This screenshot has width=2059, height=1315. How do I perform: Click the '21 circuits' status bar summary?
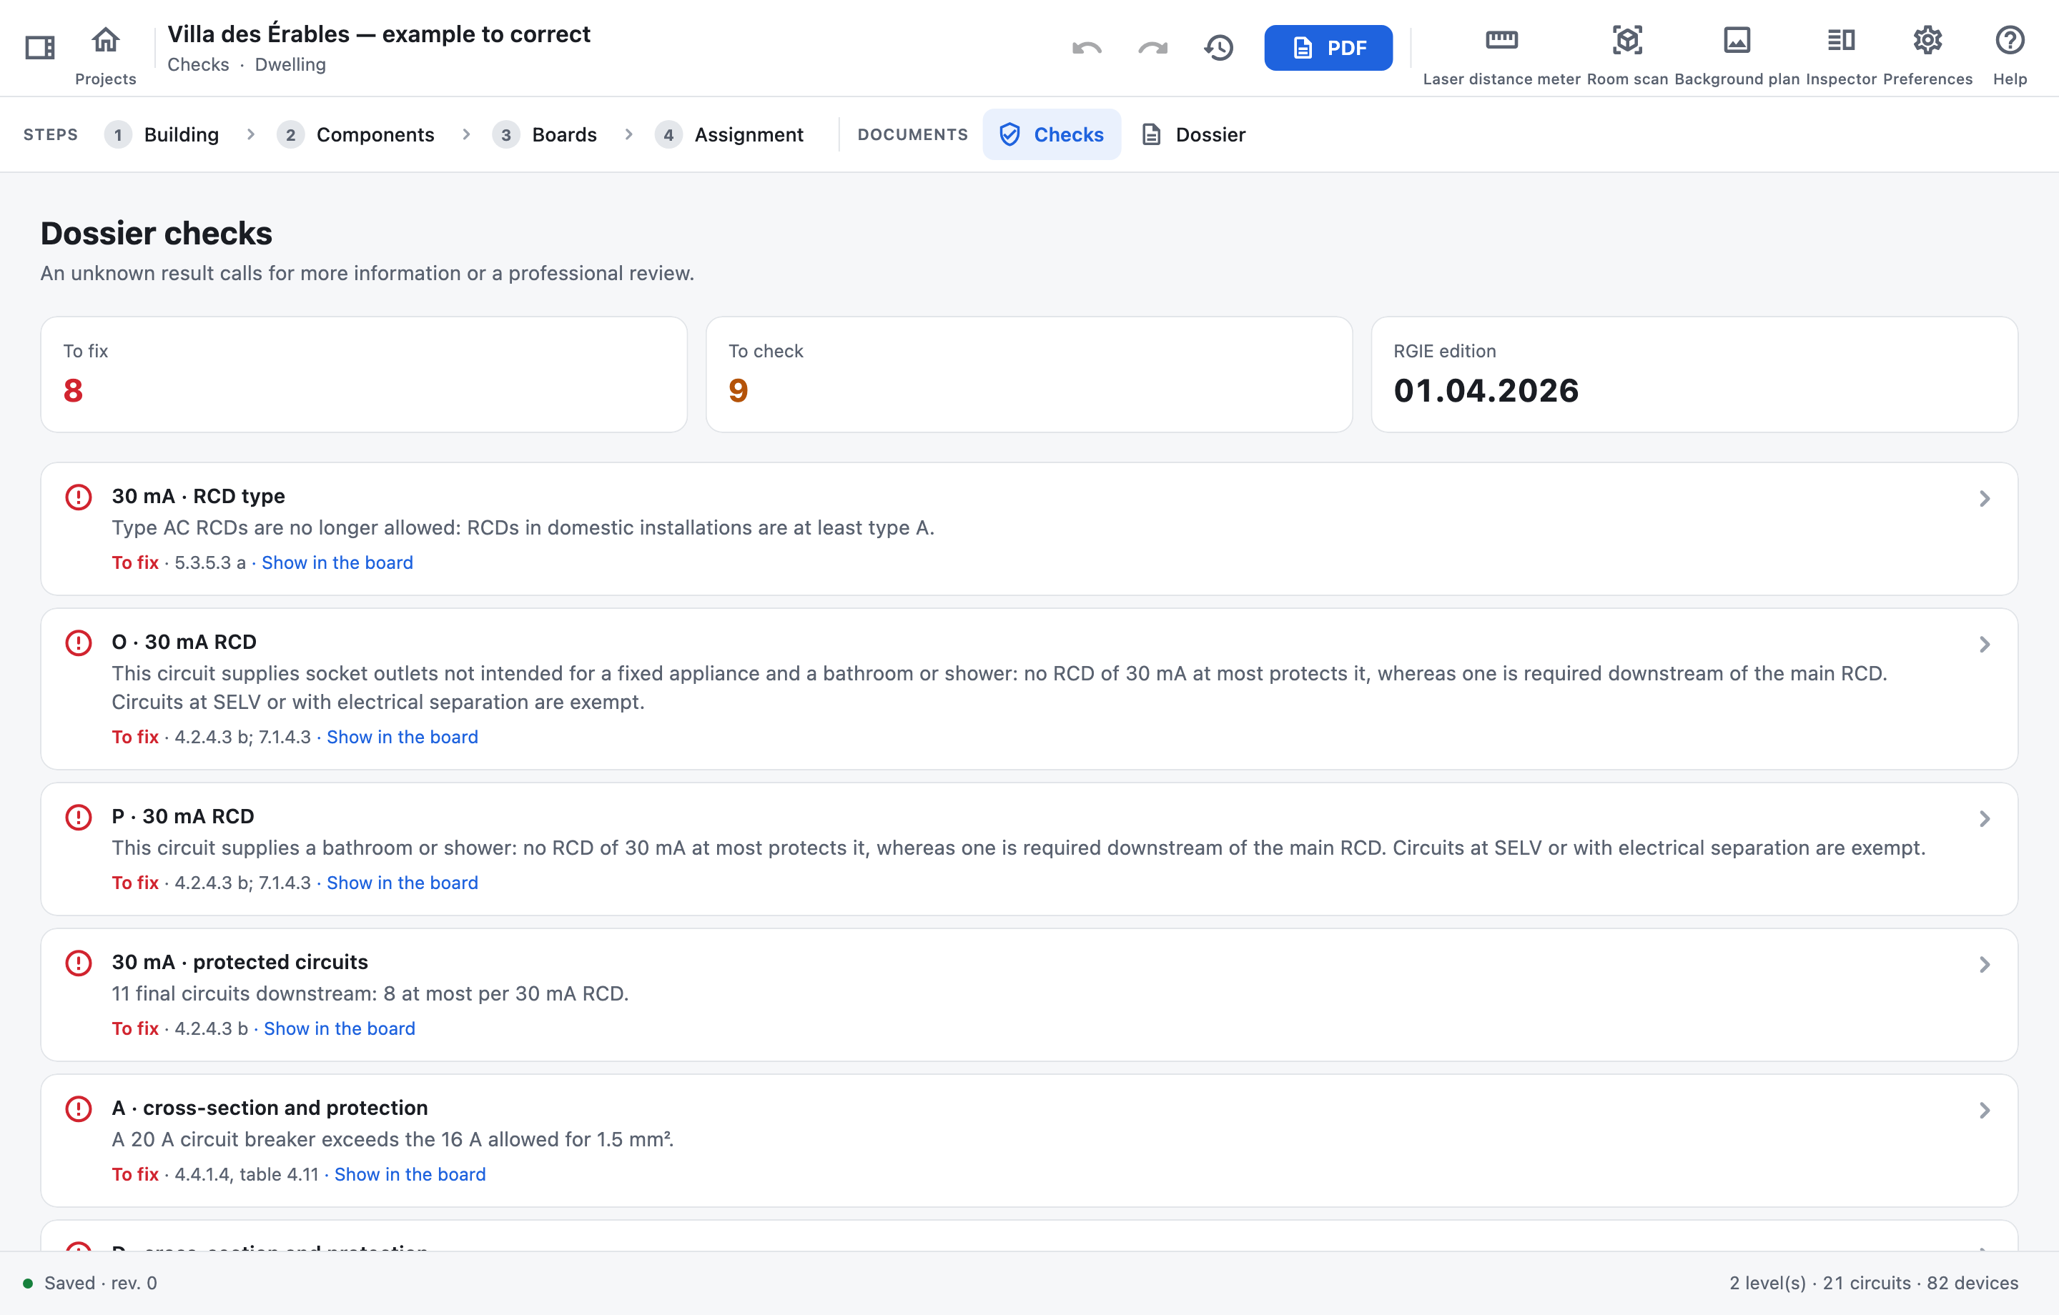click(x=1867, y=1283)
